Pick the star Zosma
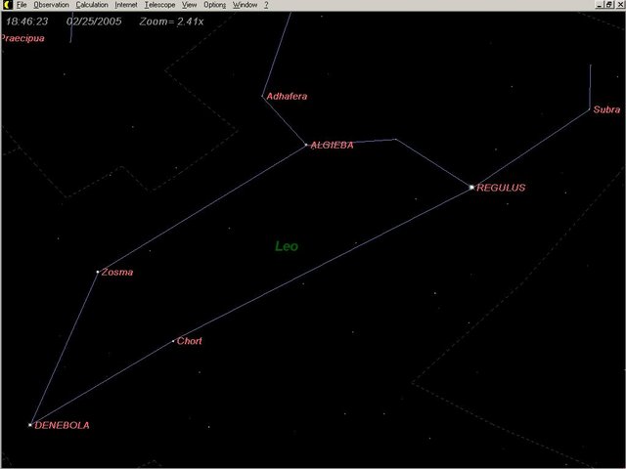 pyautogui.click(x=98, y=272)
